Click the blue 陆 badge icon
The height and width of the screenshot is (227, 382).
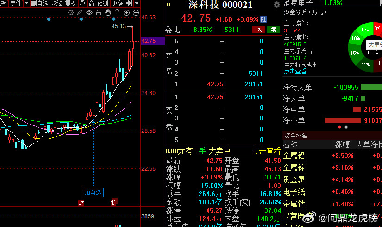(263, 19)
